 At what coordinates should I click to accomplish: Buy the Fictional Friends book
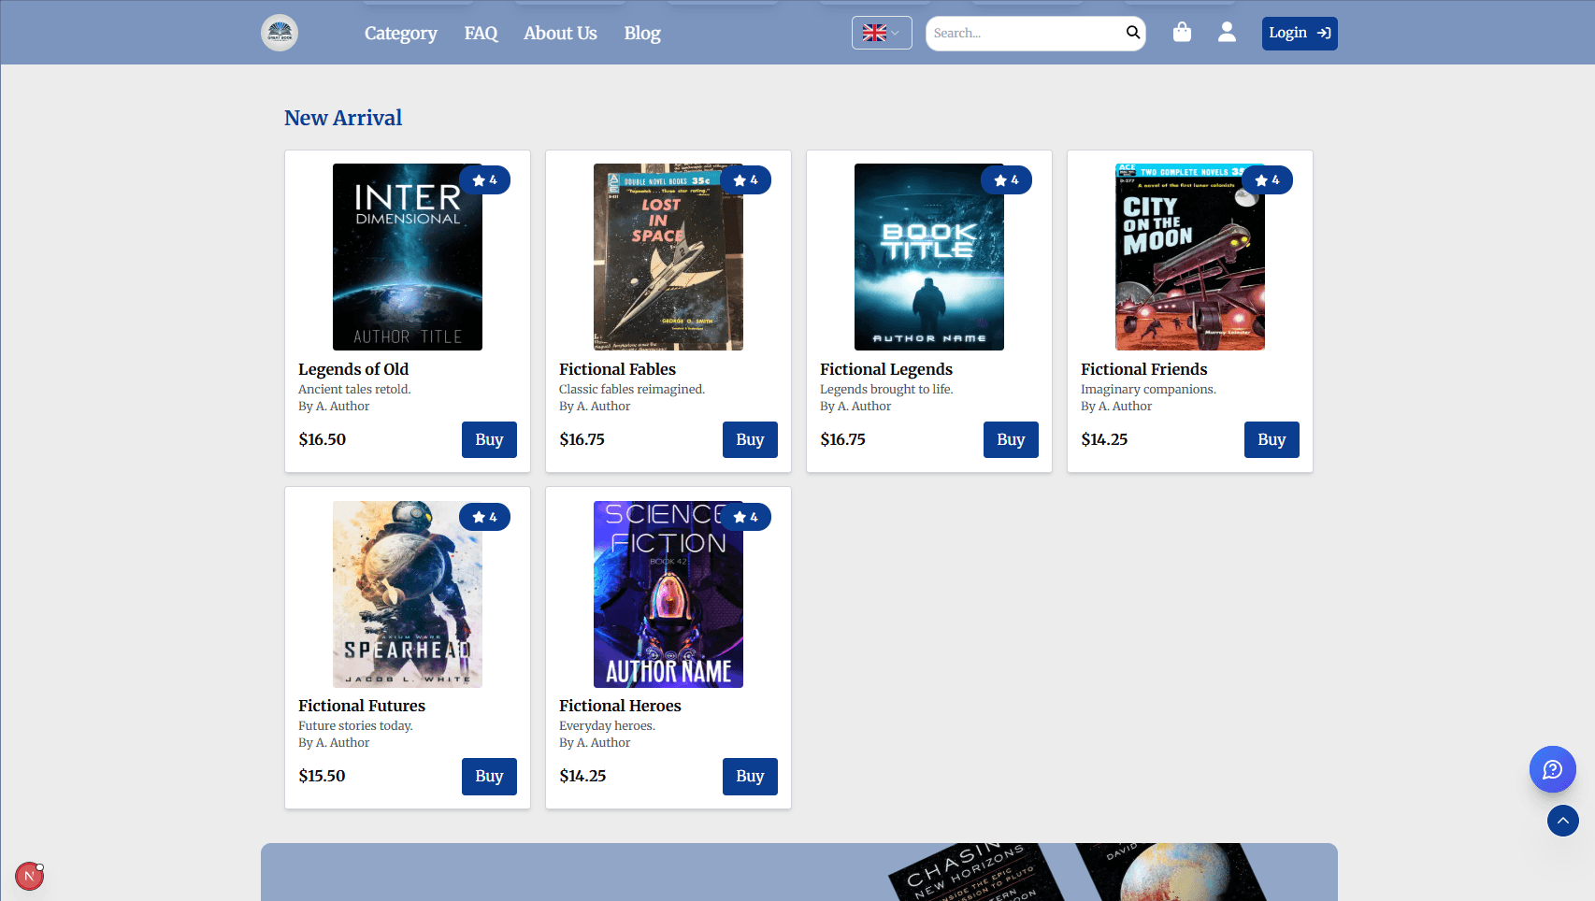[x=1271, y=439]
